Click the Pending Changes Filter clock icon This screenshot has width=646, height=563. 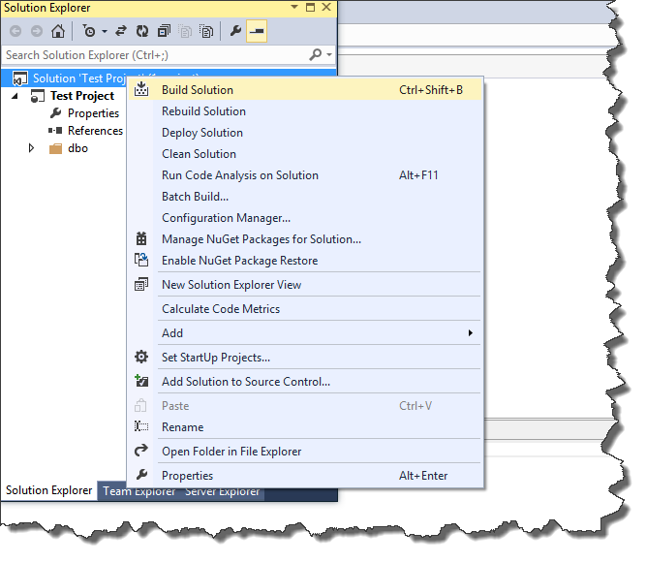point(88,31)
